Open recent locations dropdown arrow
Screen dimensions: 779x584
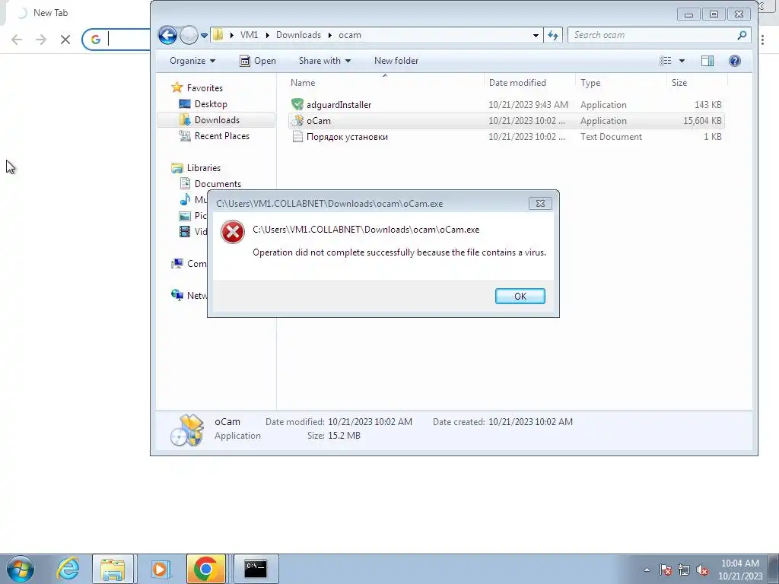[204, 35]
